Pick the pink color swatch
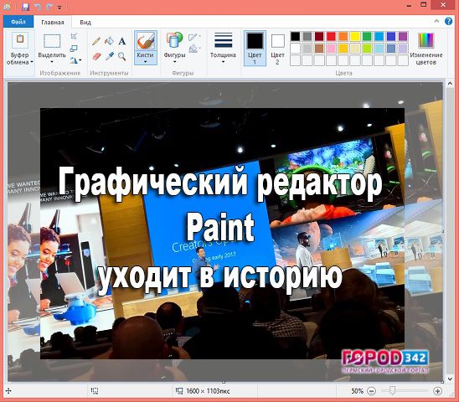The image size is (459, 402). point(331,49)
